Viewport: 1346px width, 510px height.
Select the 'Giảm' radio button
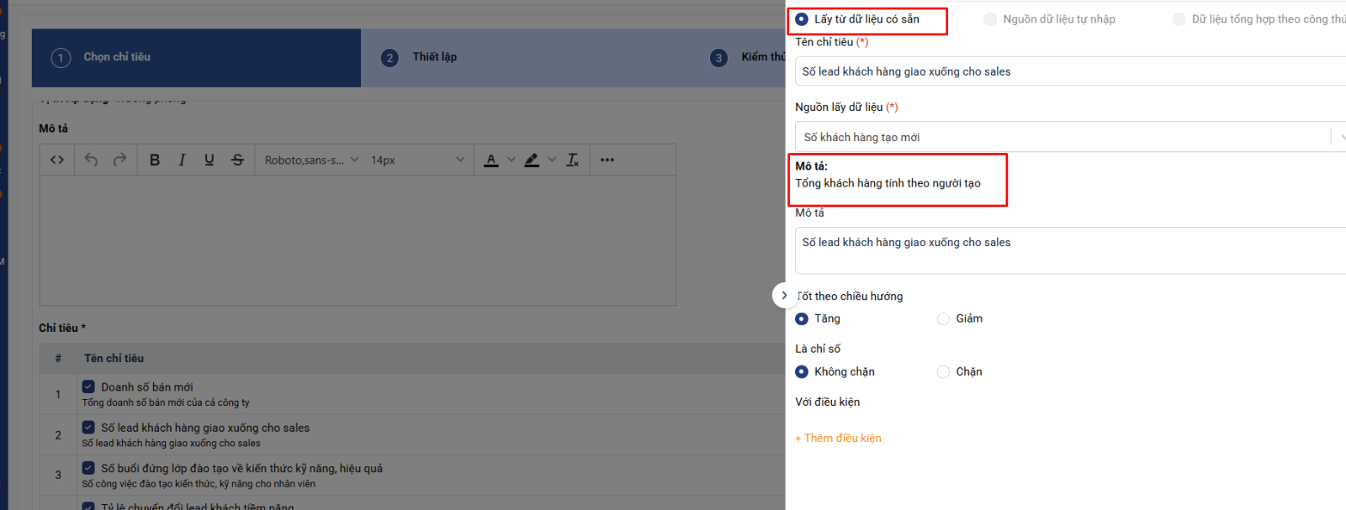click(x=943, y=318)
